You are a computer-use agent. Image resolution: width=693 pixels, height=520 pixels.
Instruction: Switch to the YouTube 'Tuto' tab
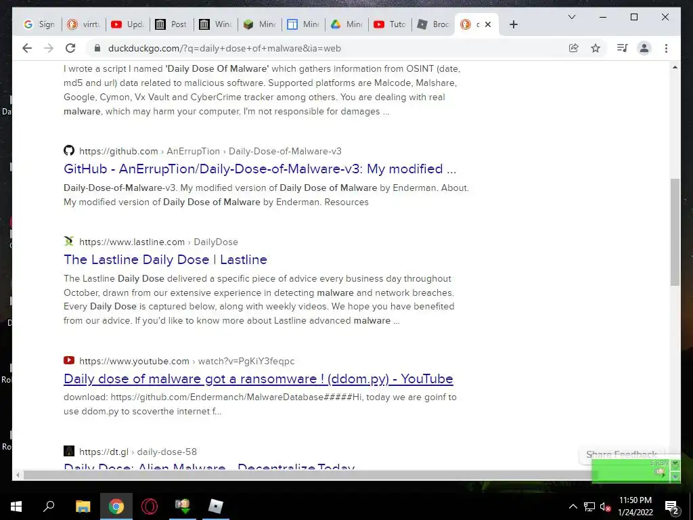tap(390, 24)
